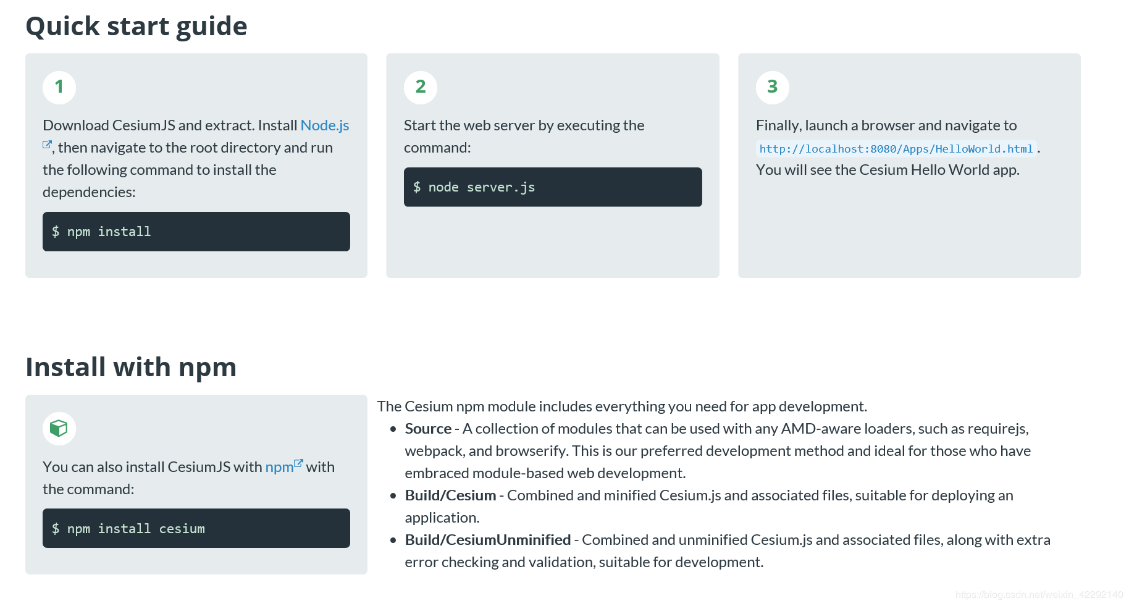Image resolution: width=1129 pixels, height=606 pixels.
Task: Click the bold "Build/CesiumUnminified" list term
Action: click(487, 540)
